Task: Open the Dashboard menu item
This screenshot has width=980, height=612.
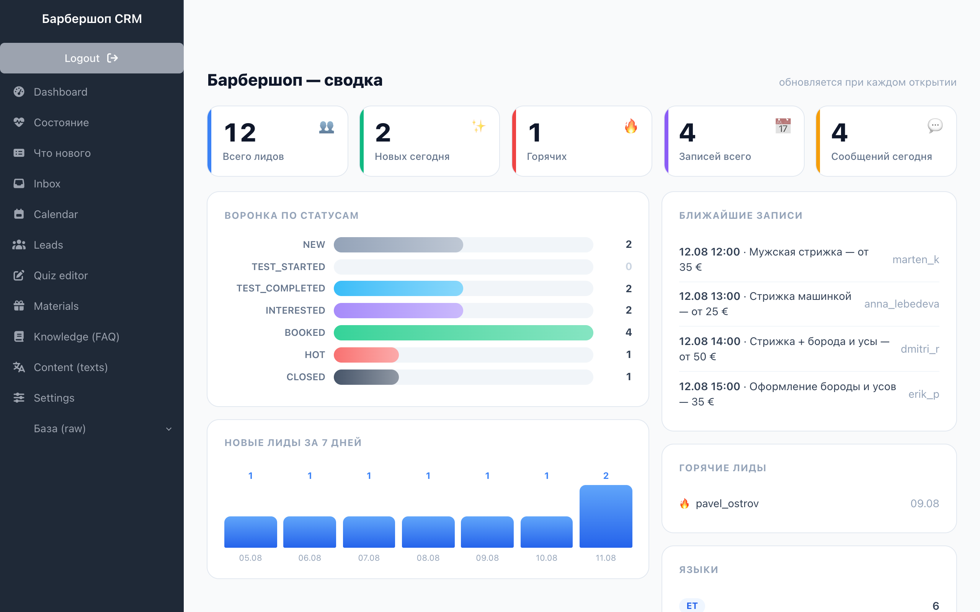Action: tap(92, 92)
